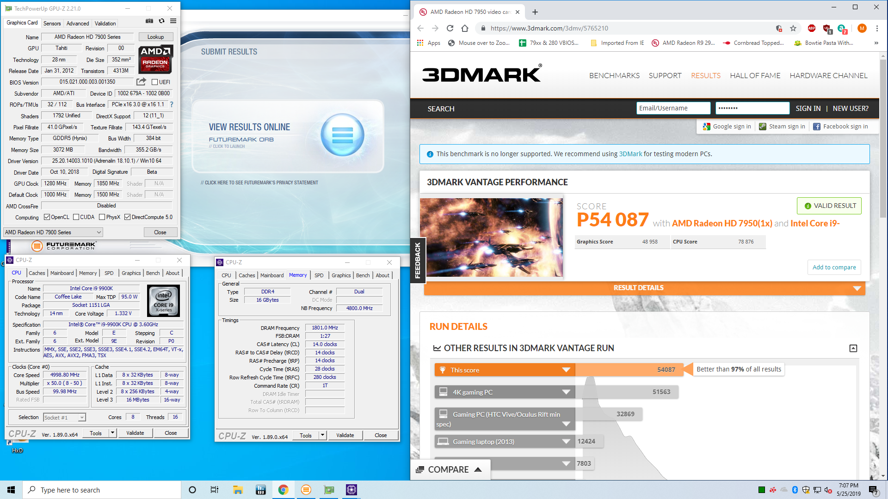Click GPU-Z screenshot camera icon

tap(149, 21)
